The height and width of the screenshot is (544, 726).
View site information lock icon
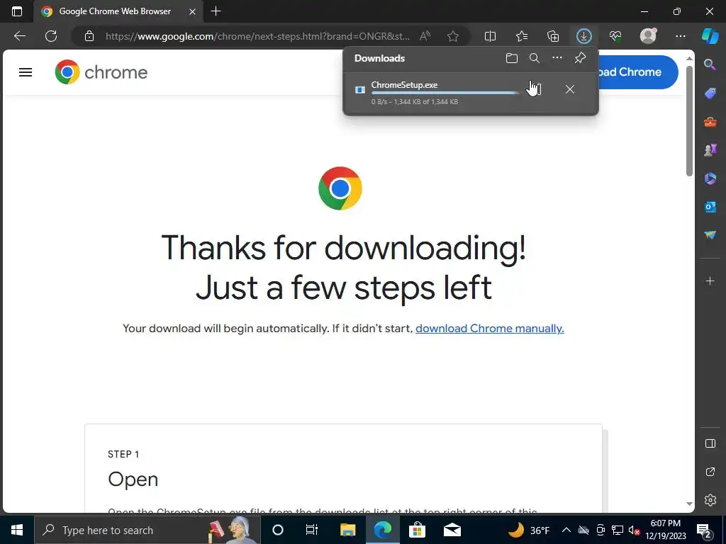pyautogui.click(x=89, y=36)
